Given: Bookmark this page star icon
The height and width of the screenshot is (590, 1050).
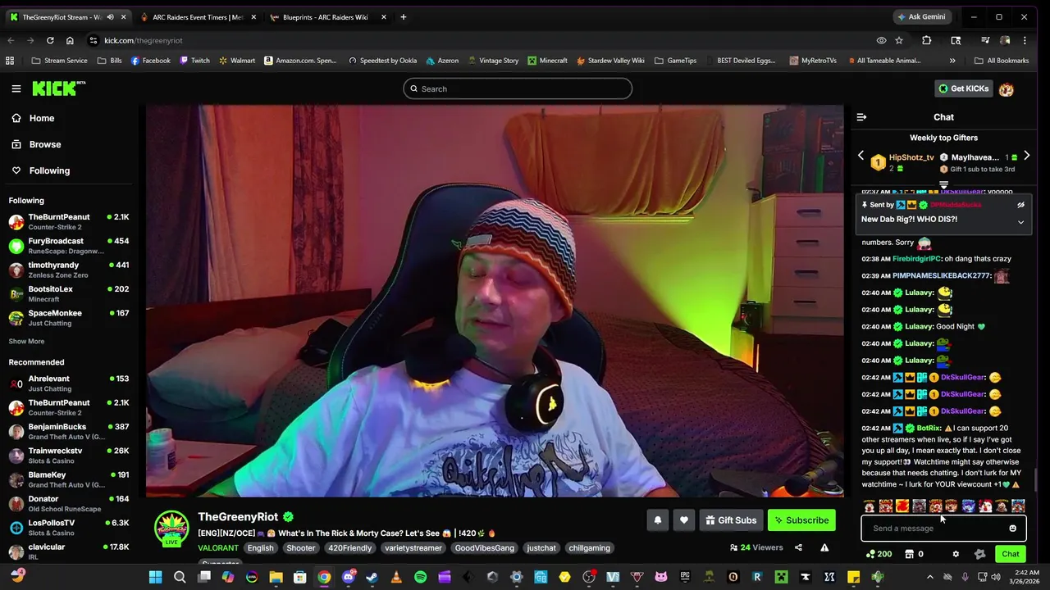Looking at the screenshot, I should click(x=899, y=40).
